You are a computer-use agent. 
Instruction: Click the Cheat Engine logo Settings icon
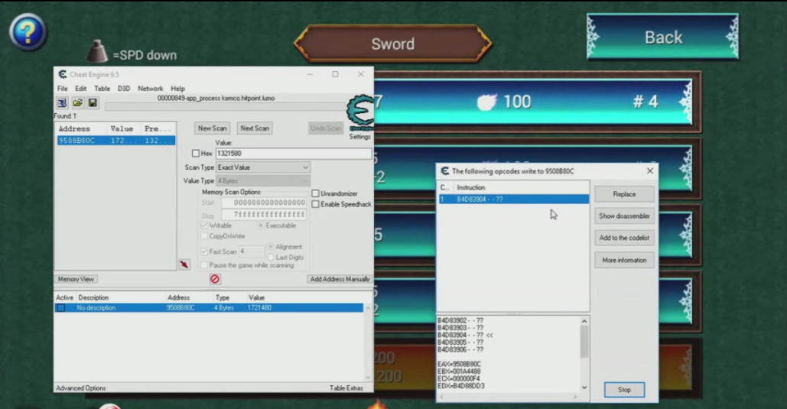[360, 113]
